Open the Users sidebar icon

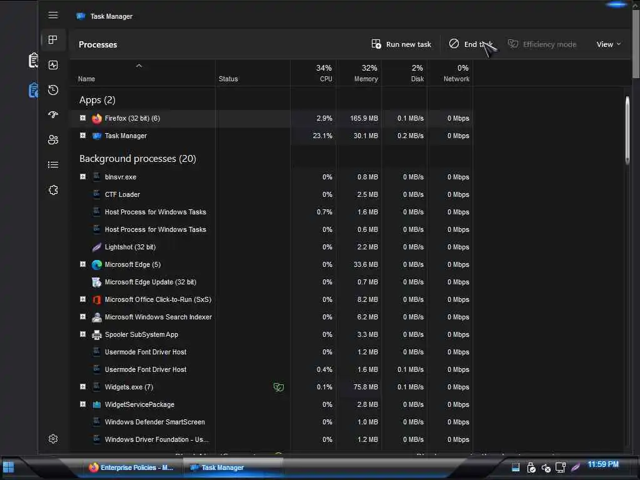coord(53,140)
